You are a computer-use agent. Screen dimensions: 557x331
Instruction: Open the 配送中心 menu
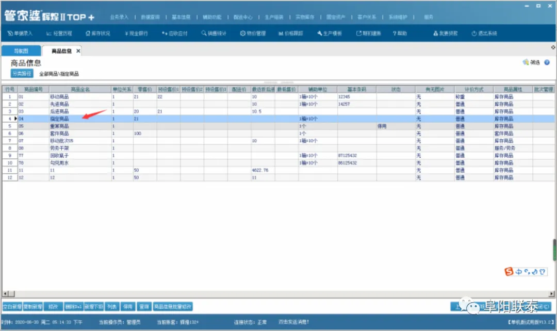click(243, 17)
